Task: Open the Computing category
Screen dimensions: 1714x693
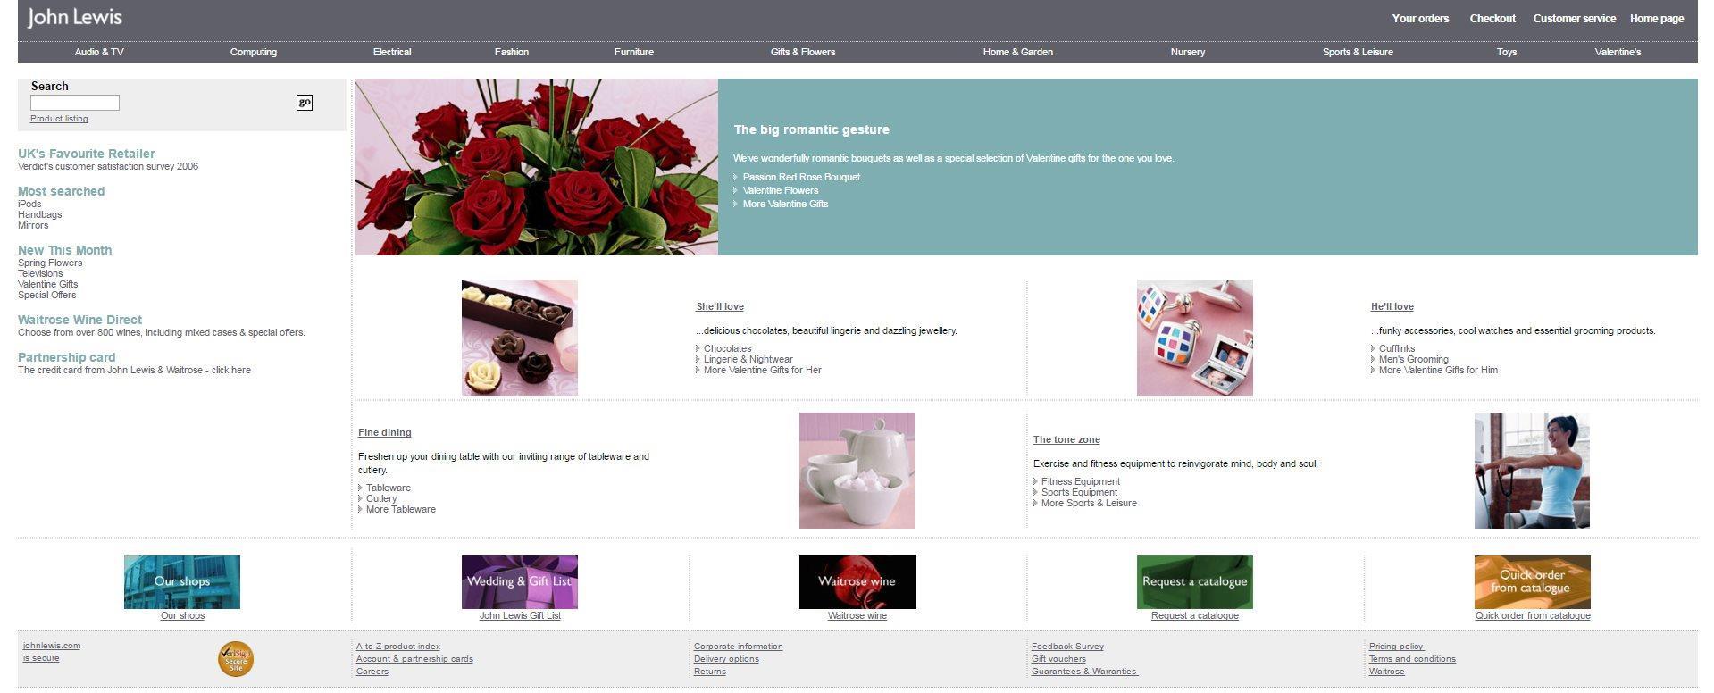Action: [x=254, y=52]
